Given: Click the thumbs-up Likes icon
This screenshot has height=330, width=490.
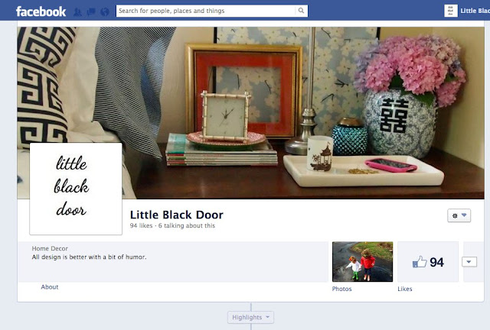Looking at the screenshot, I should pyautogui.click(x=420, y=262).
